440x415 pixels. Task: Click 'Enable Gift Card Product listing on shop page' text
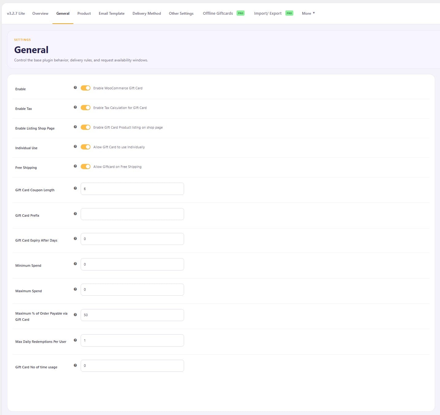pyautogui.click(x=128, y=127)
